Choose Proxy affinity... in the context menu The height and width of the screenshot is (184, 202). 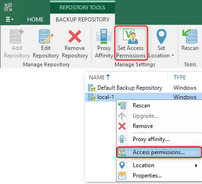click(x=159, y=139)
